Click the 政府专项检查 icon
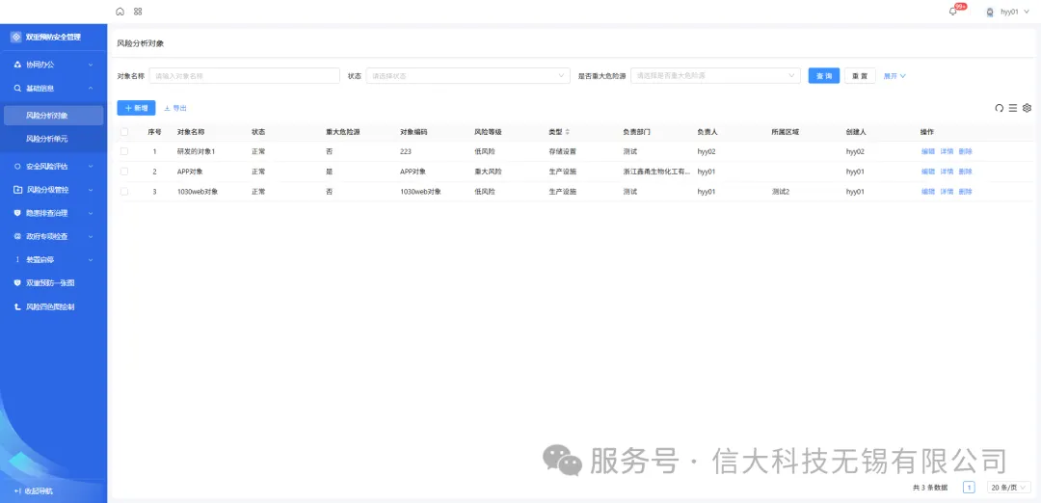The width and height of the screenshot is (1041, 503). tap(17, 236)
